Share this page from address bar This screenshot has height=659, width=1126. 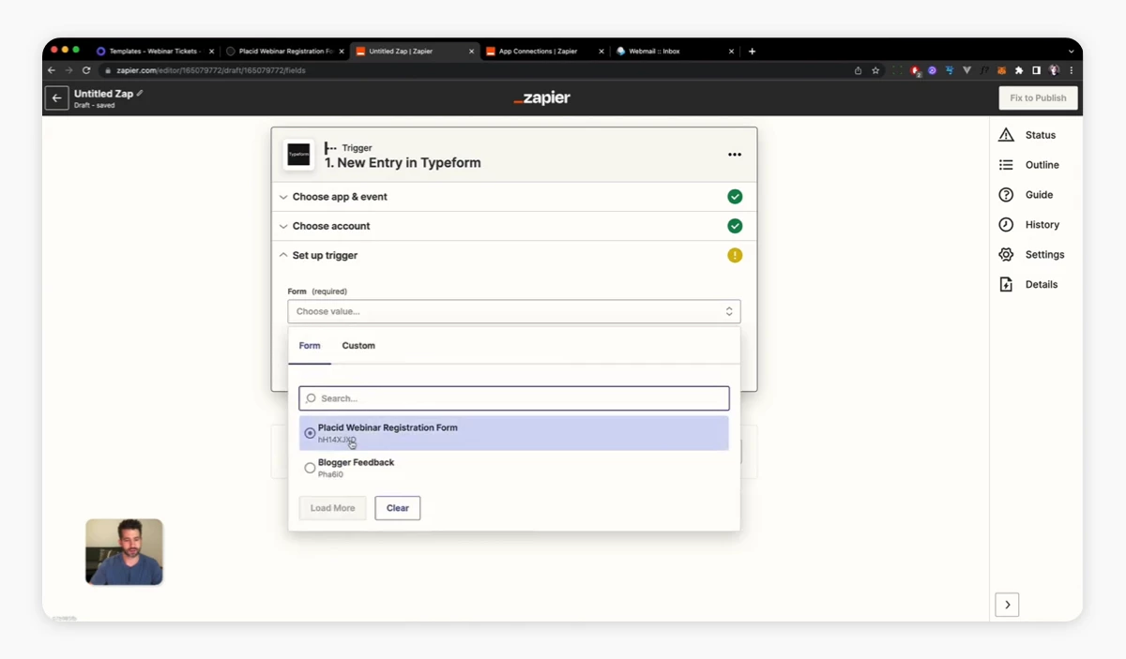858,70
